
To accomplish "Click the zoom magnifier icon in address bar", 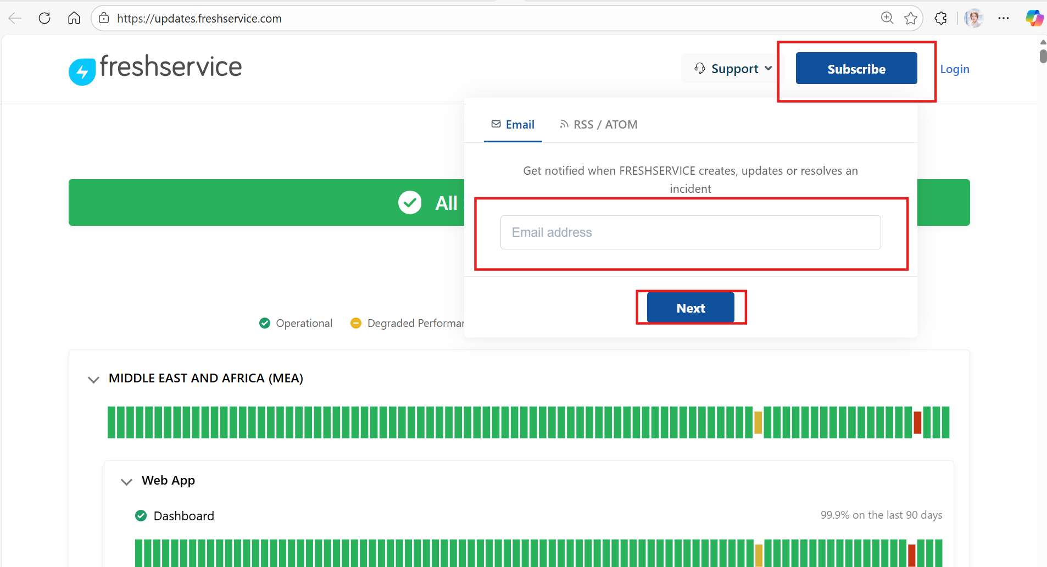I will 887,18.
